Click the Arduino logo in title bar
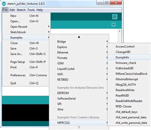Screen dimensions: 151x130 tap(4, 4)
